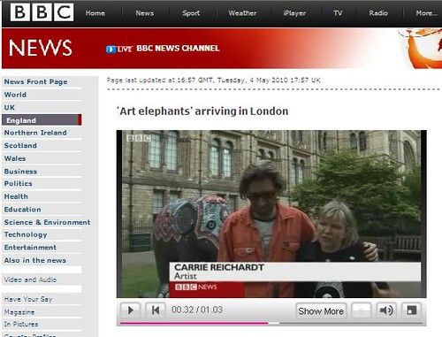
Task: Click the video frame
Action: click(x=271, y=214)
